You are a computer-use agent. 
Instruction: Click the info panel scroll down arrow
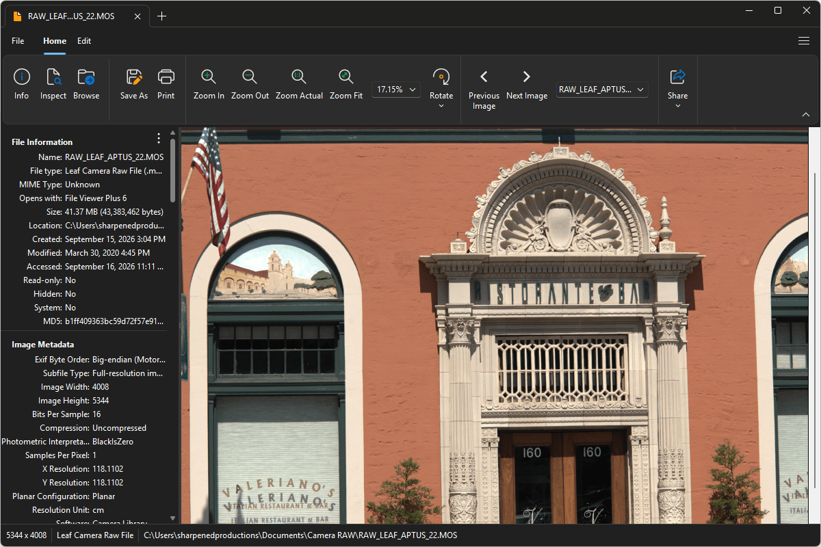pos(173,519)
